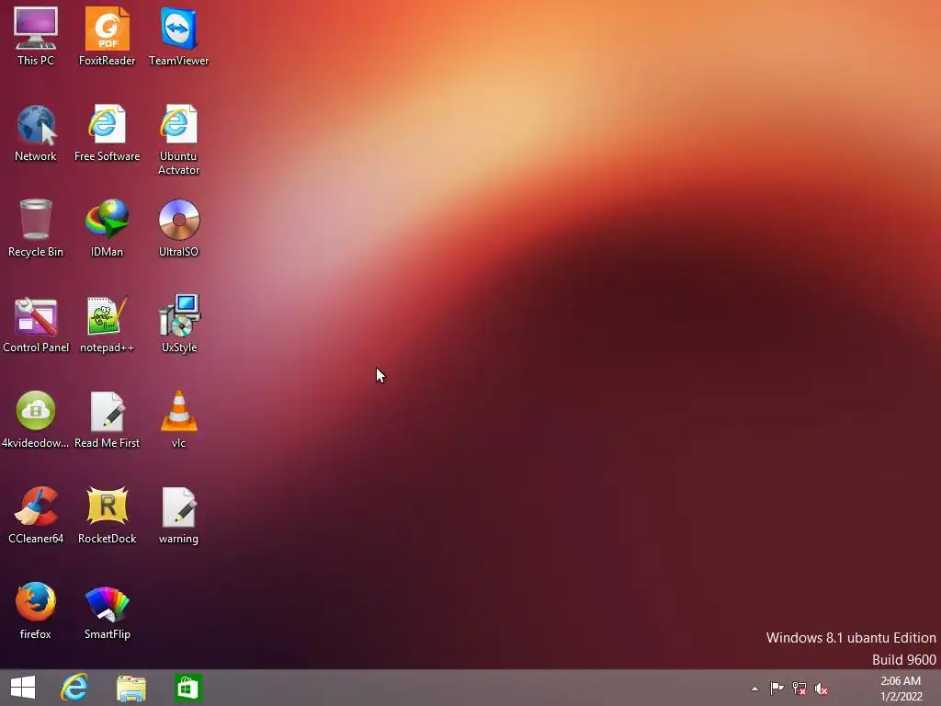Select the warning text file icon

coord(179,515)
